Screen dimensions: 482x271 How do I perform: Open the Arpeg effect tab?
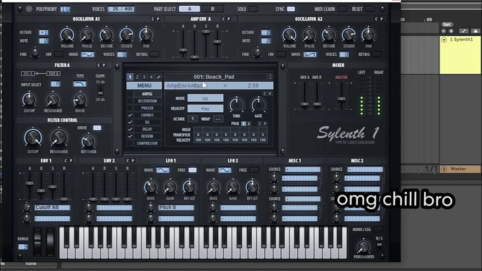coord(147,94)
